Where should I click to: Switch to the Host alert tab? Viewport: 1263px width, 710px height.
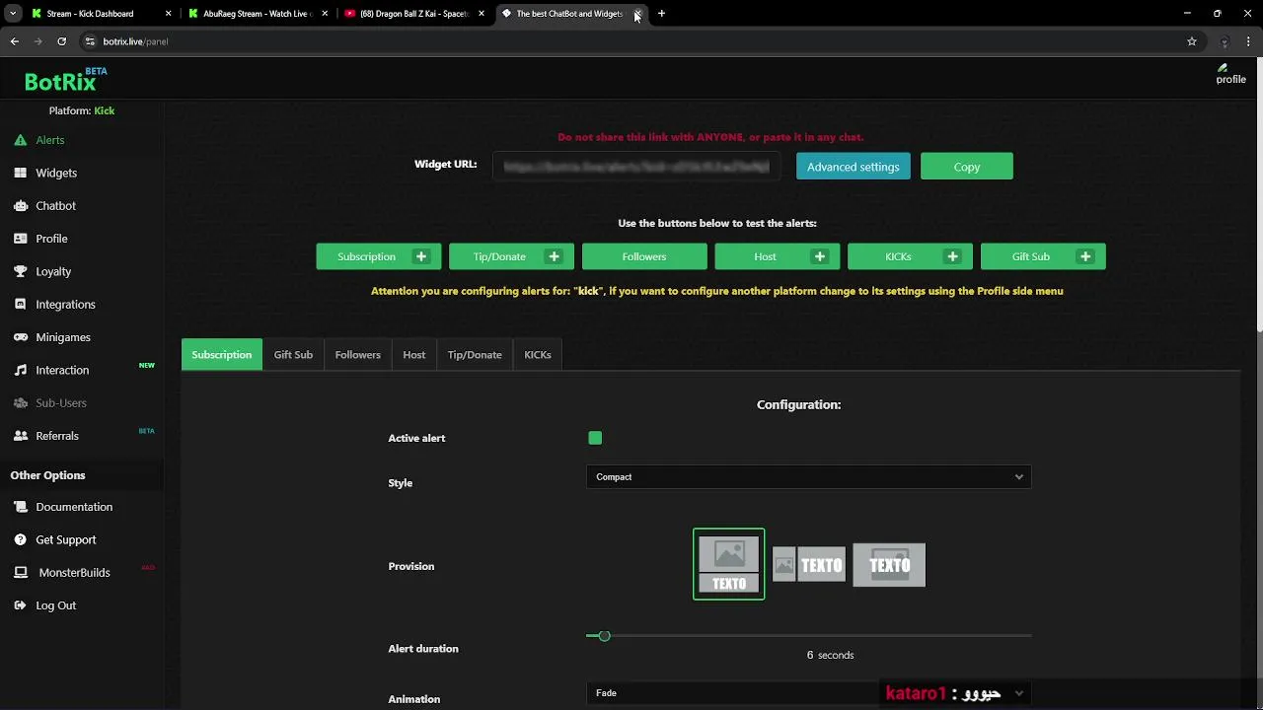(x=413, y=355)
